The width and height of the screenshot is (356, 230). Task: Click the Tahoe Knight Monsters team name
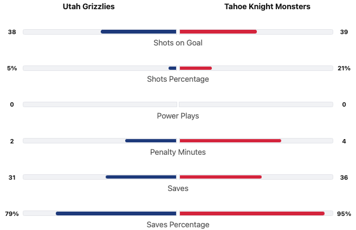pyautogui.click(x=267, y=7)
